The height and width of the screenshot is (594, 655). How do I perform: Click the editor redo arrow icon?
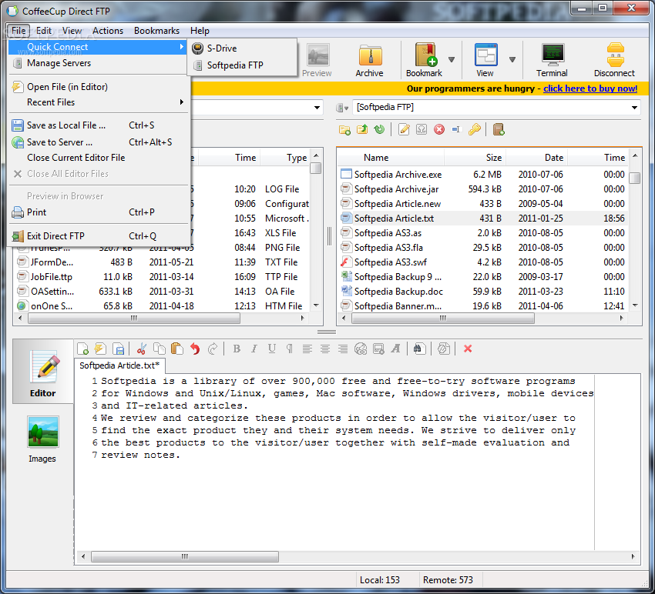tap(213, 349)
